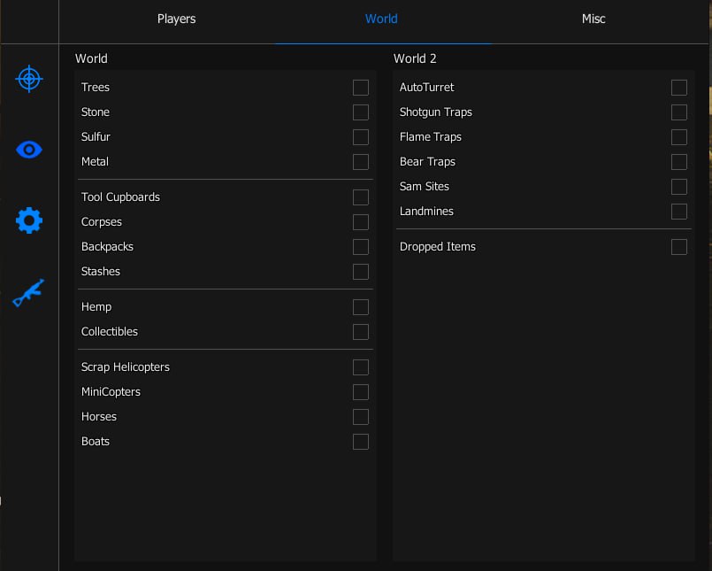Check the Metal option
The image size is (712, 571).
pyautogui.click(x=361, y=162)
